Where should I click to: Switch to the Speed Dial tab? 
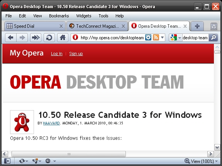(35, 26)
